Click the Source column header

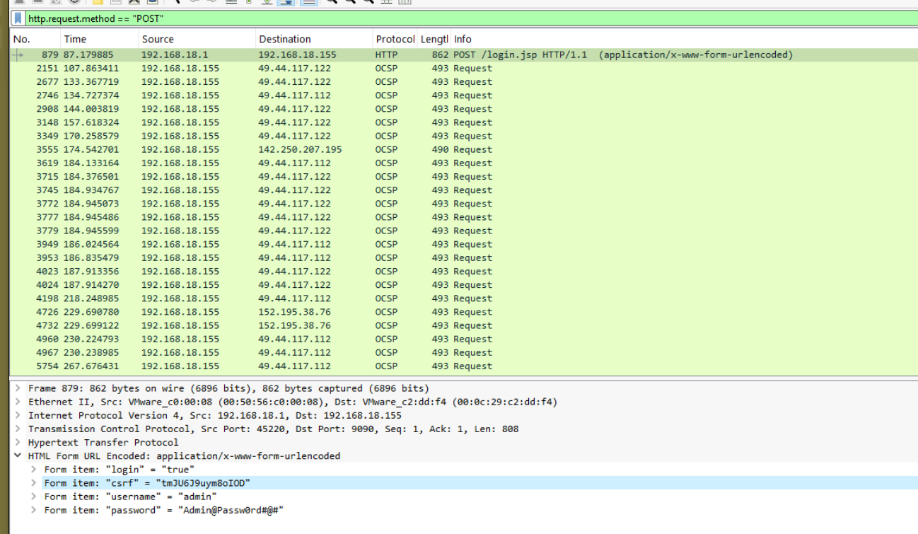coord(158,39)
